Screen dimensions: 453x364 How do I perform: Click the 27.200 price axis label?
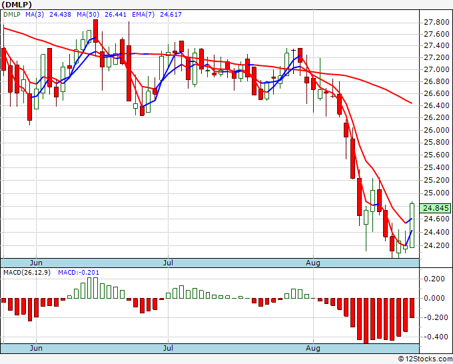436,57
